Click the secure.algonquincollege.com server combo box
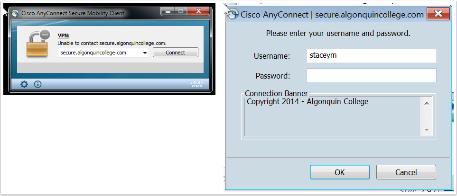The width and height of the screenshot is (457, 196). pyautogui.click(x=100, y=53)
